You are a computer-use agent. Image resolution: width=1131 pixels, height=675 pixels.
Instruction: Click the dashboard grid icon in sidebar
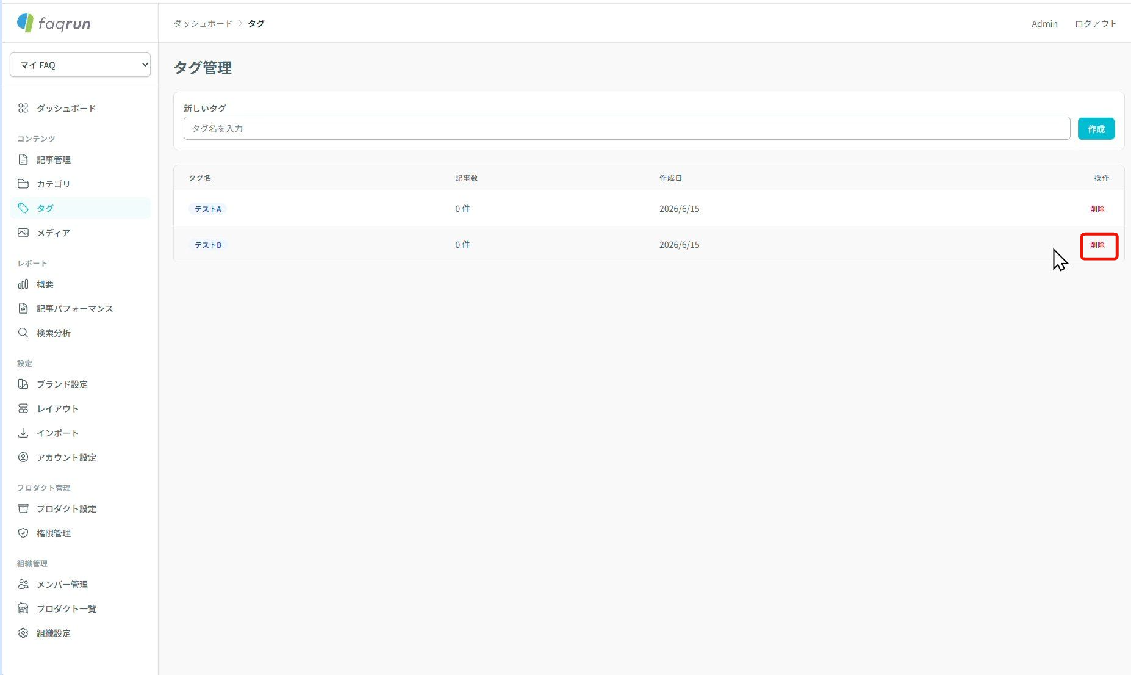click(23, 108)
